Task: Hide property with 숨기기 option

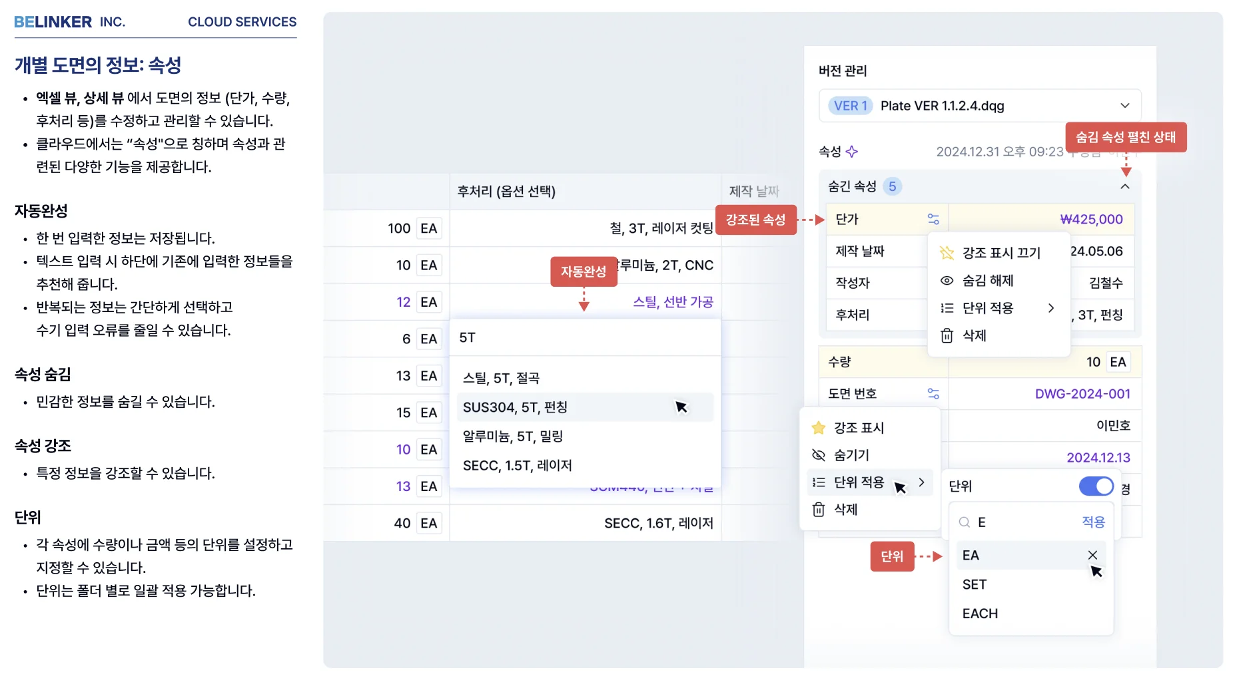Action: tap(851, 455)
